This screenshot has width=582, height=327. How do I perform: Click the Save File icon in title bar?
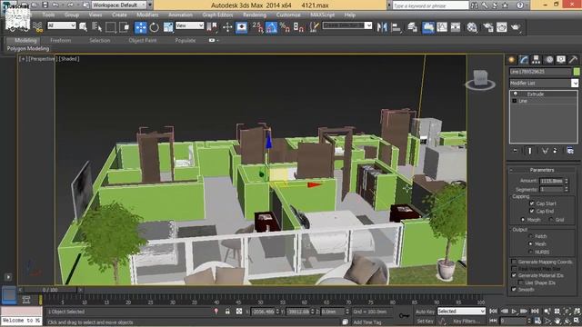(45, 5)
